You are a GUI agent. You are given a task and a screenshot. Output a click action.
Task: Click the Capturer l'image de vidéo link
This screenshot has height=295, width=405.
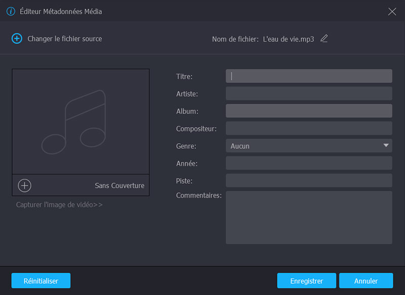[59, 205]
